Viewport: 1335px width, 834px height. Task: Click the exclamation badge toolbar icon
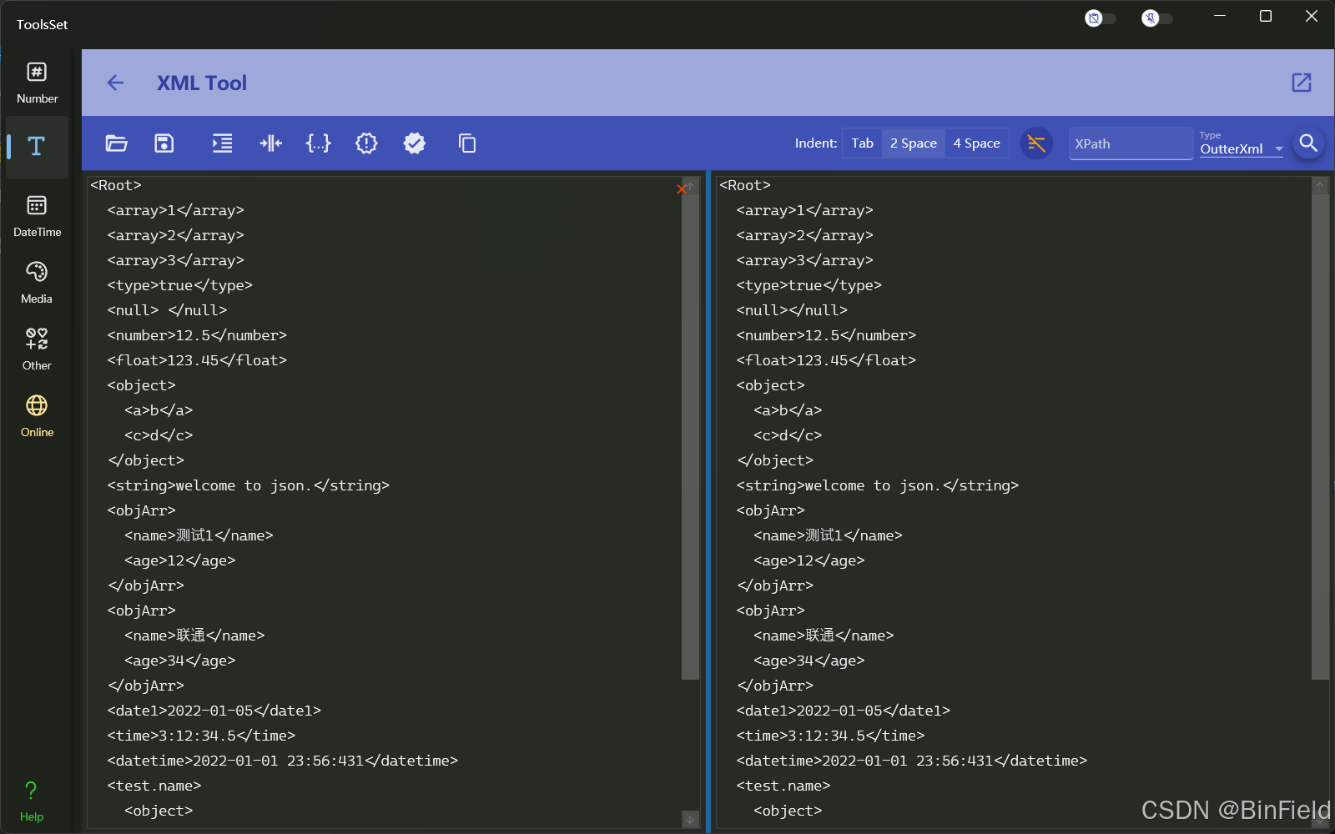pos(366,143)
